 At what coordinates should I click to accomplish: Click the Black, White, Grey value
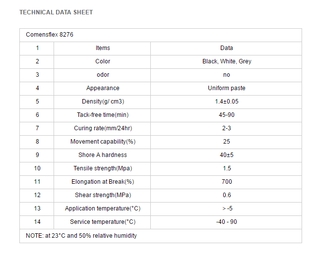point(227,61)
